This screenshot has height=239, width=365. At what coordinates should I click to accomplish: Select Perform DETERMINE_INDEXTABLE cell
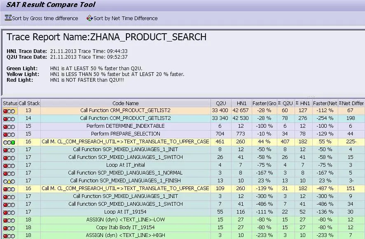pyautogui.click(x=126, y=126)
